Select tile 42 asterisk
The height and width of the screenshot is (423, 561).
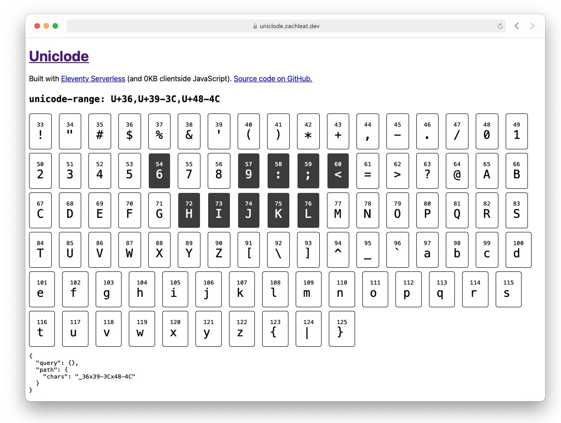point(308,131)
